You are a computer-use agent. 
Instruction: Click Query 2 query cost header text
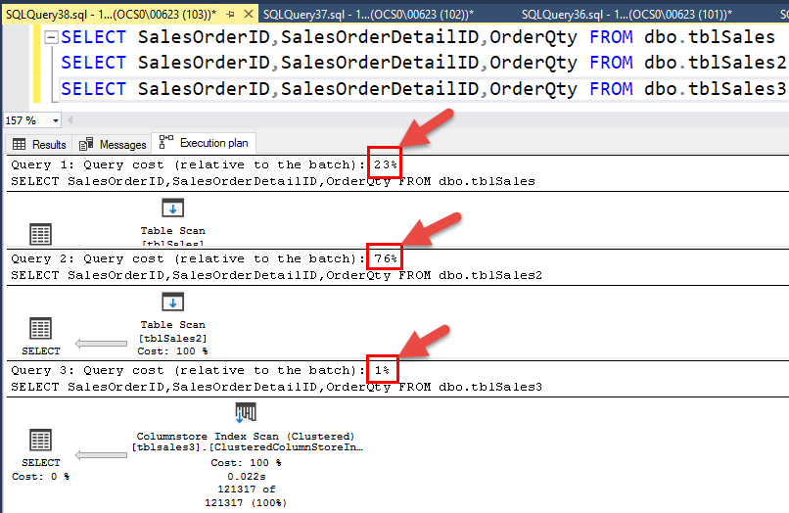coord(205,258)
